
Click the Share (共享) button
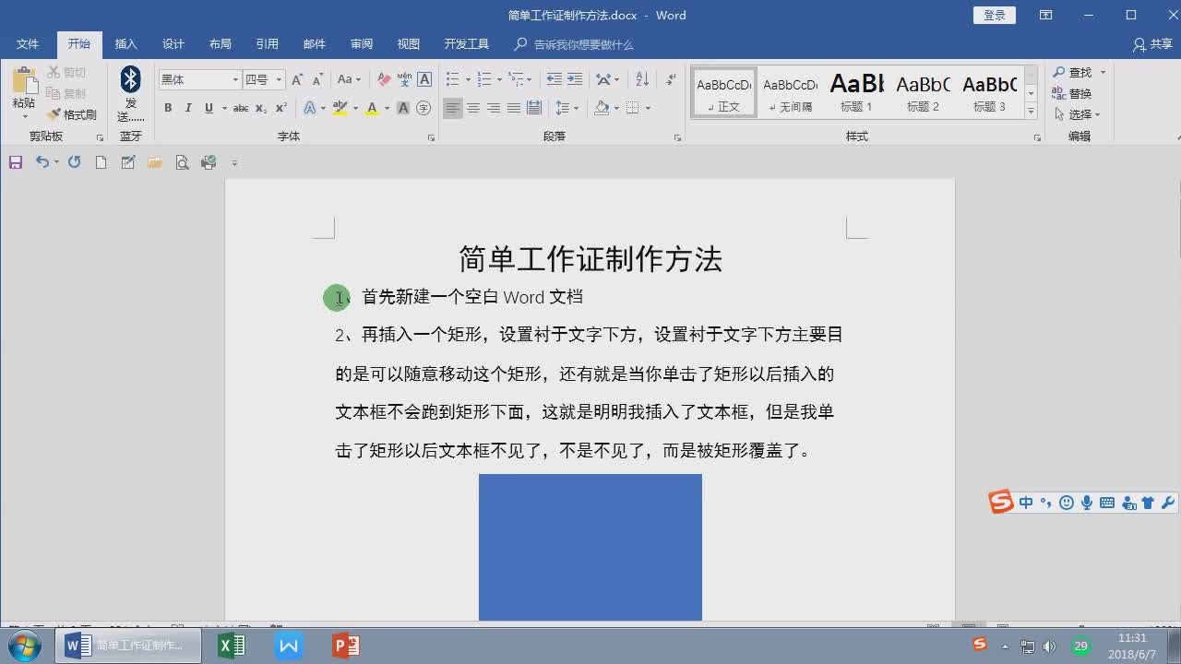click(1152, 44)
